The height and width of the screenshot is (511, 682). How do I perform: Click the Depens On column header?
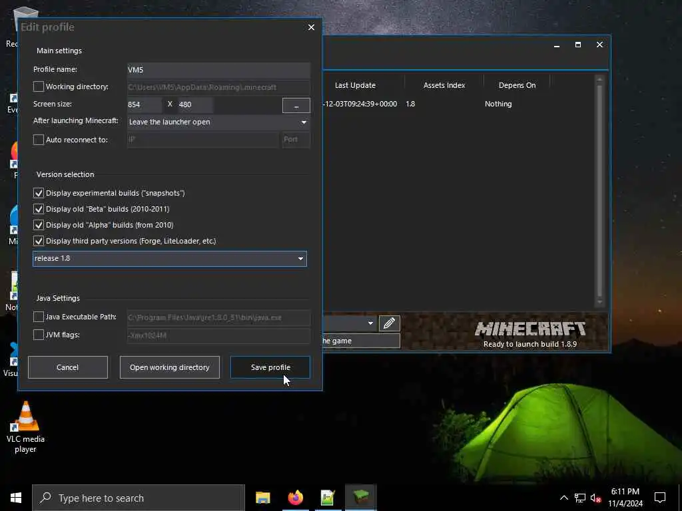(517, 85)
